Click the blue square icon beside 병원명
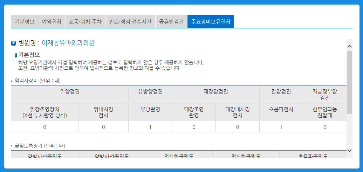 (14, 43)
